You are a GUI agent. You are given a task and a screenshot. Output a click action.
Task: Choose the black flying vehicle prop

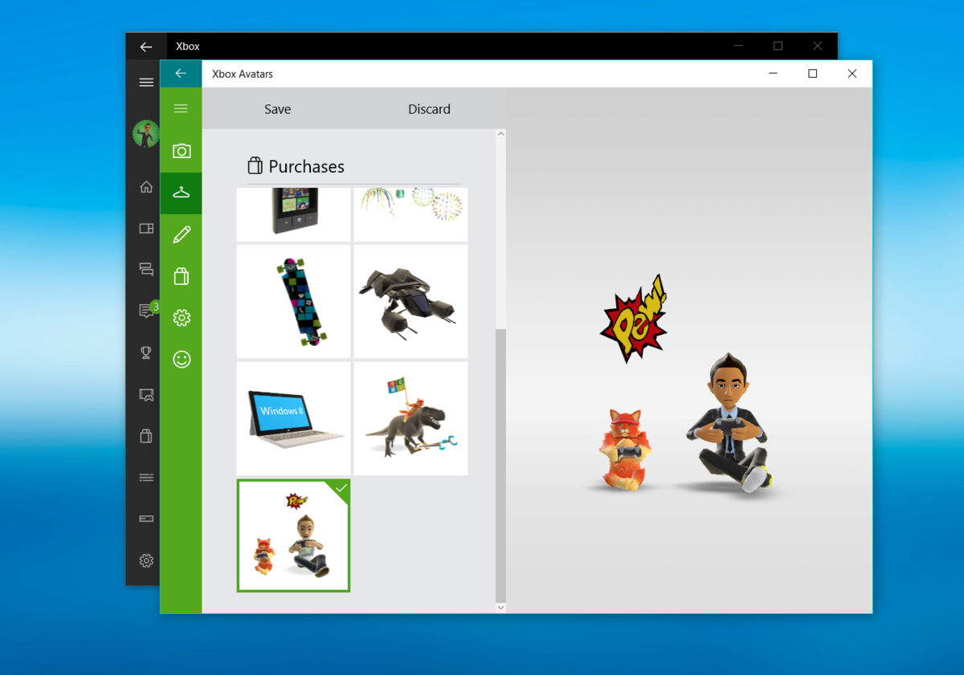(x=411, y=302)
